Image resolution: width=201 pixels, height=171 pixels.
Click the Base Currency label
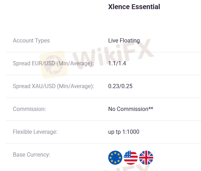[32, 154]
